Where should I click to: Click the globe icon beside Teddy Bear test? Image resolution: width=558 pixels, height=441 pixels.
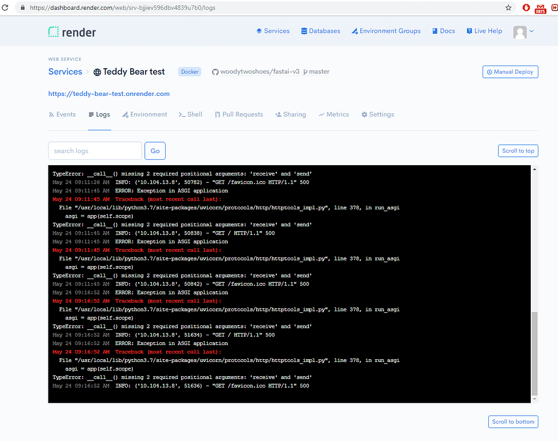[x=96, y=71]
